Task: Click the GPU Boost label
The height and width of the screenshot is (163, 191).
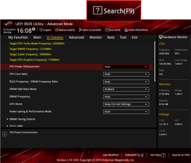Action: pyautogui.click(x=16, y=104)
